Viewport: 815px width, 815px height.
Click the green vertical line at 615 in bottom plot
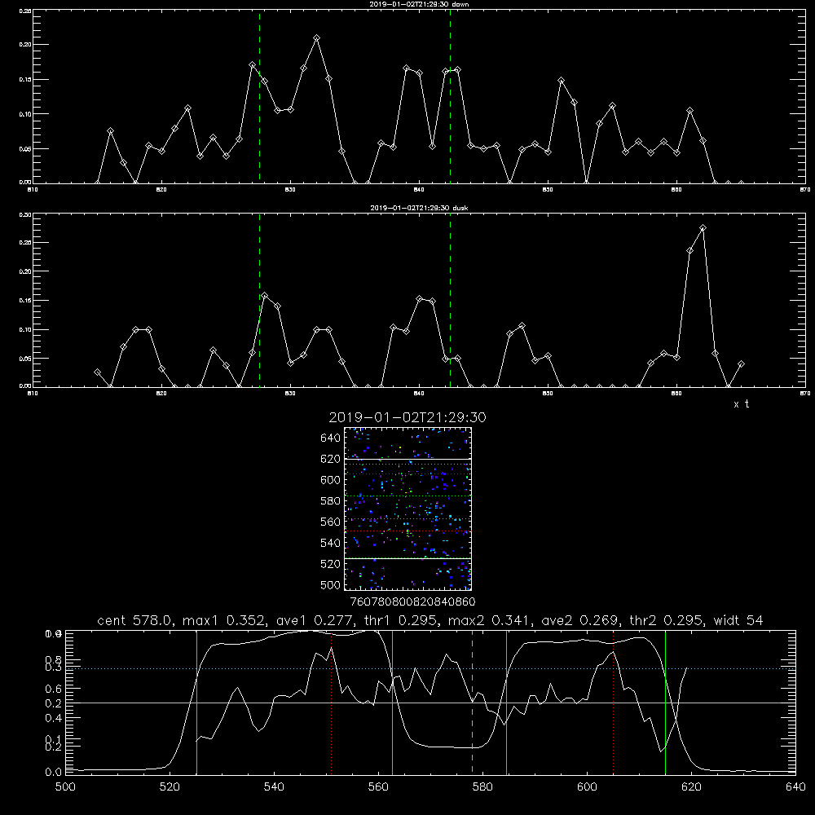[x=665, y=702]
